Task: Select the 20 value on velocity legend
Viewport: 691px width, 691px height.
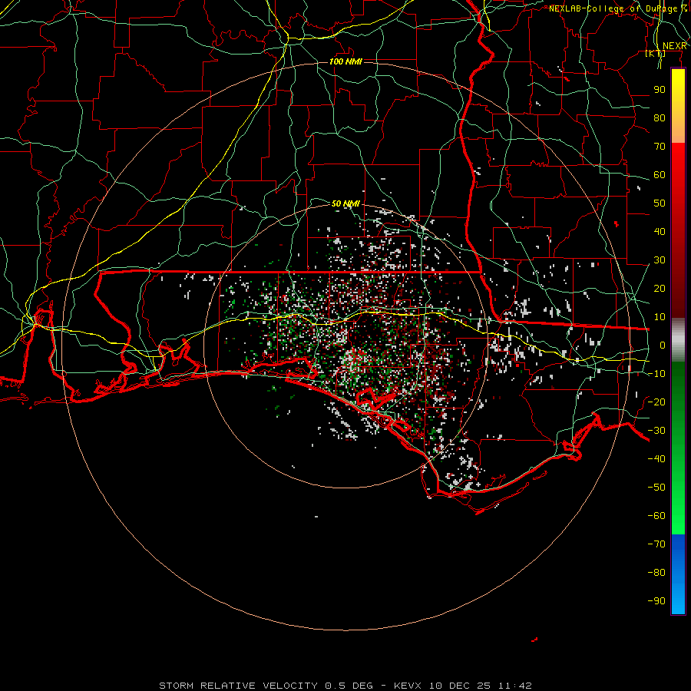Action: pyautogui.click(x=660, y=288)
